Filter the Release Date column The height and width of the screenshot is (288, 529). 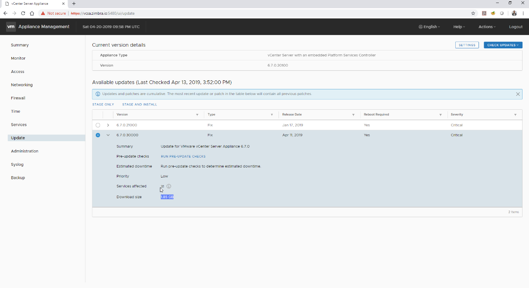pos(354,115)
